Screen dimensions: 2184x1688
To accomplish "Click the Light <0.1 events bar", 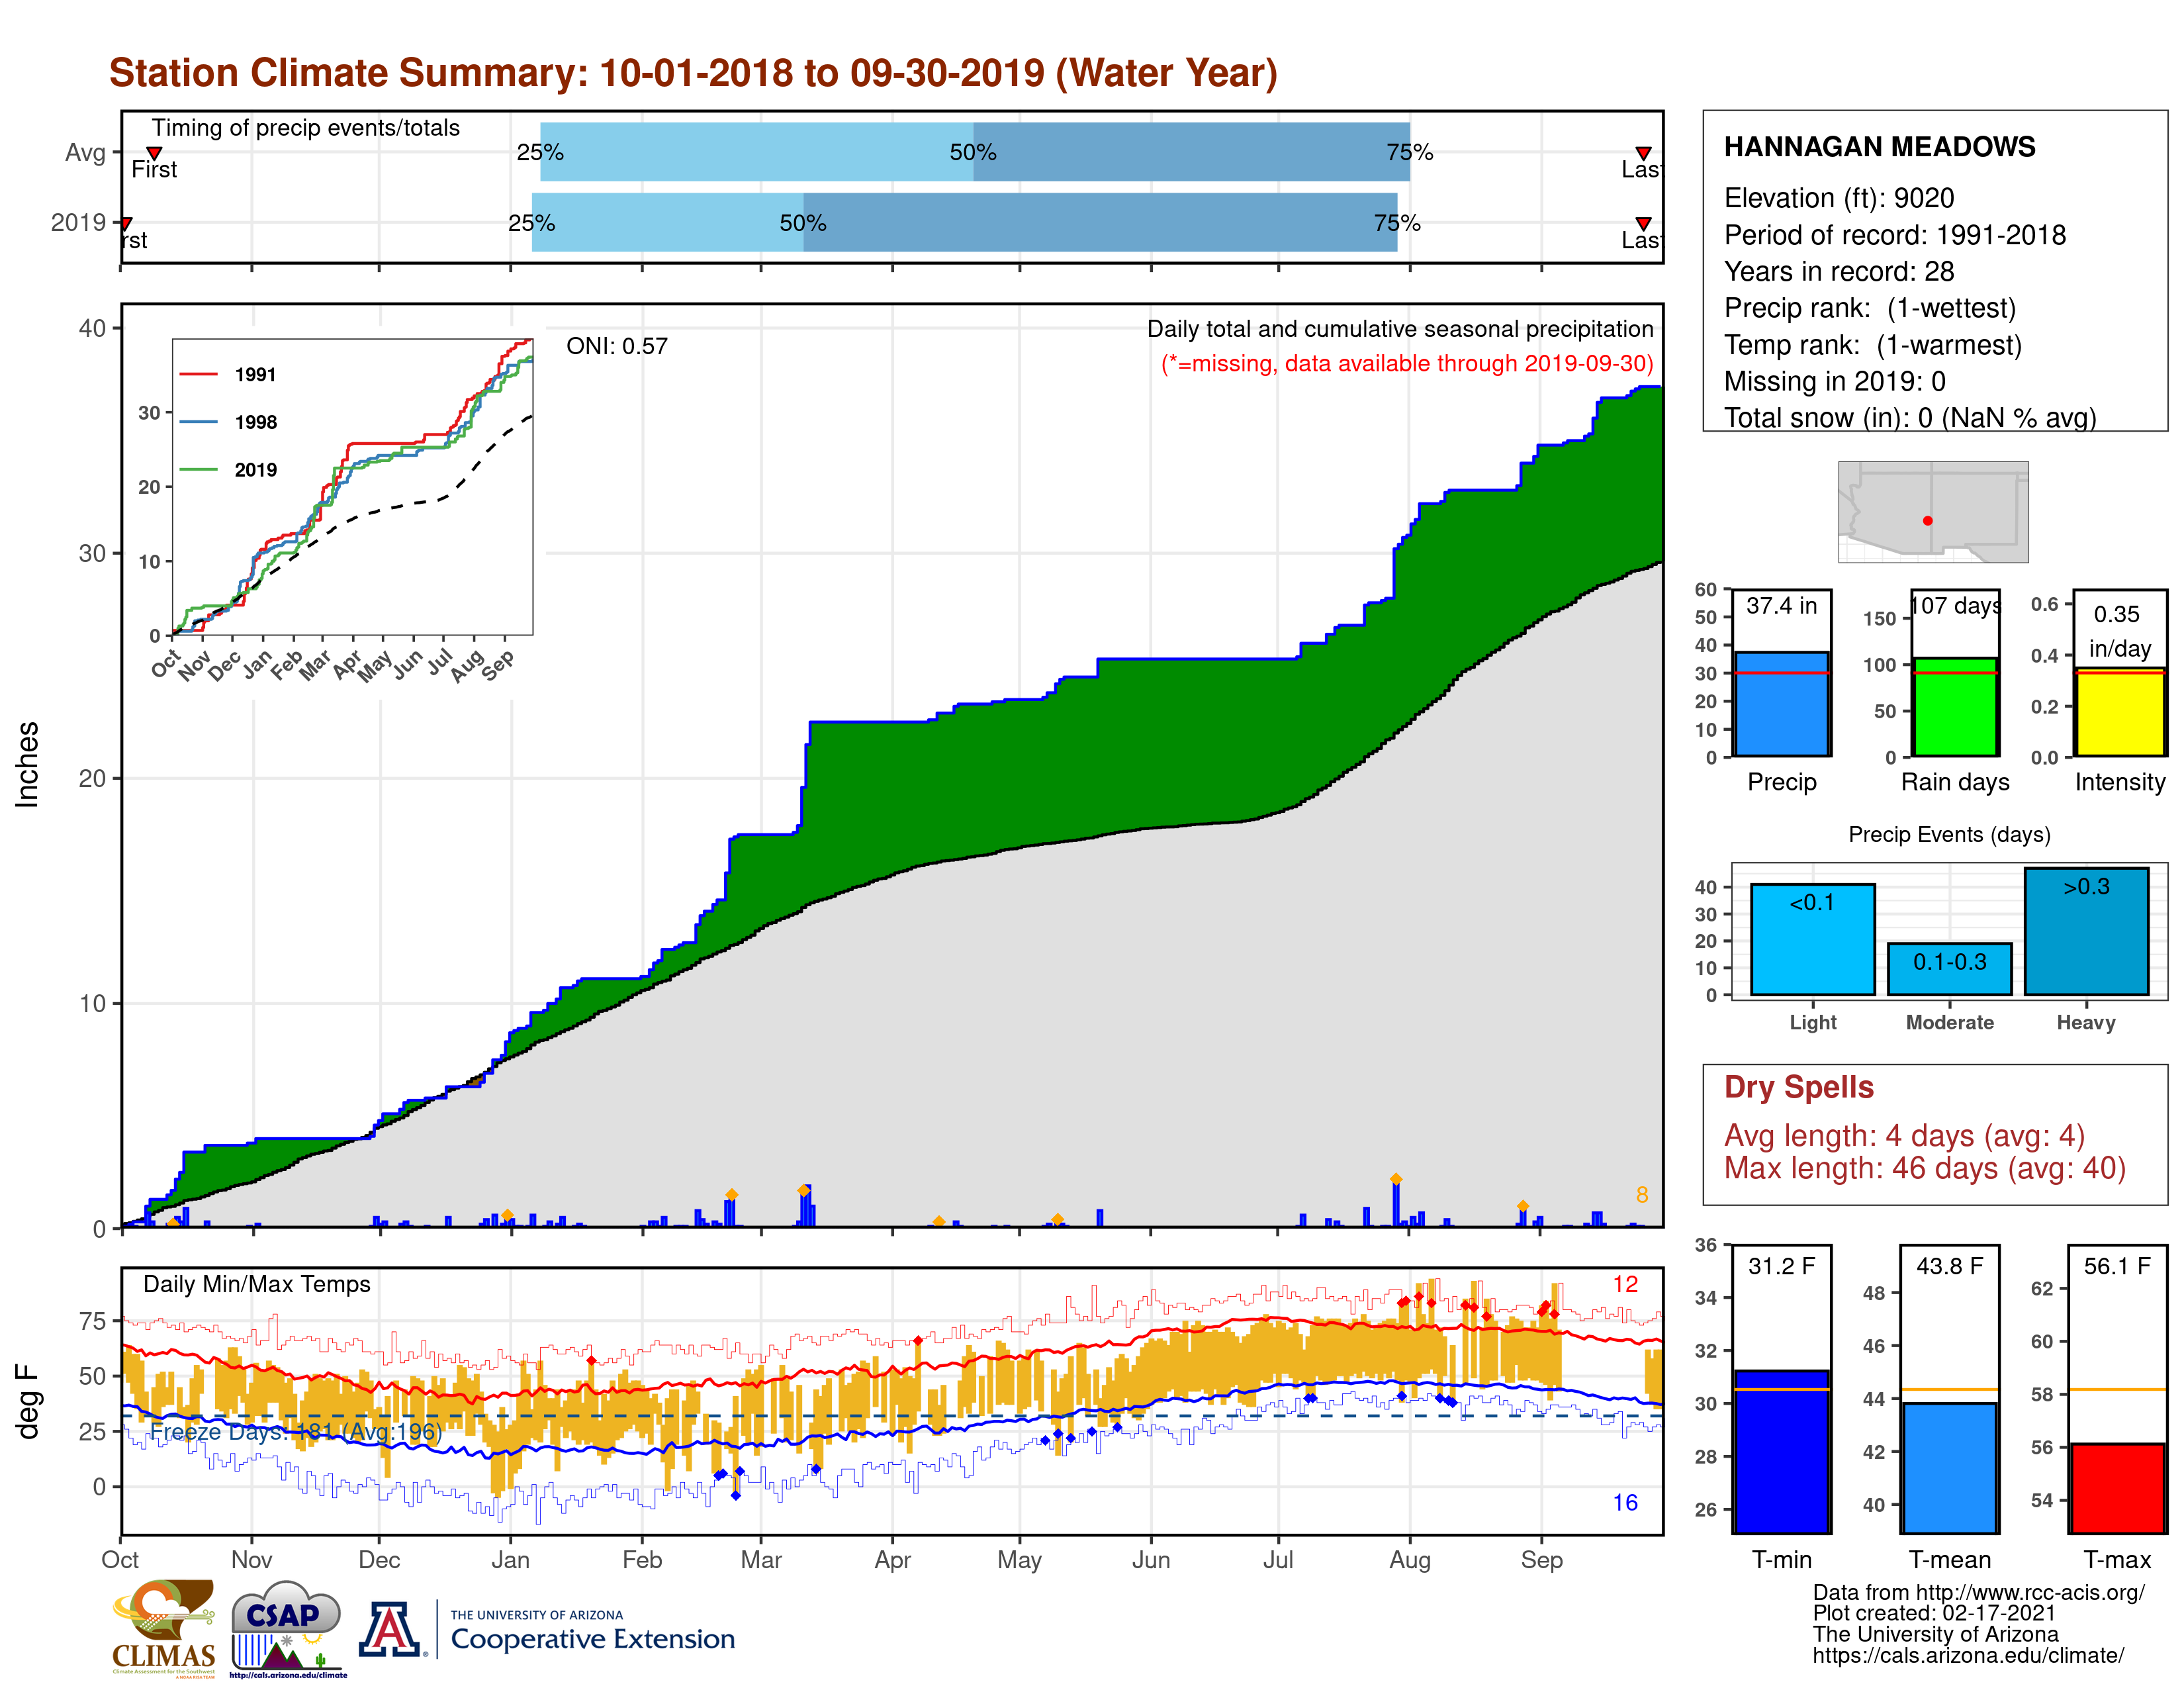I will click(1812, 939).
